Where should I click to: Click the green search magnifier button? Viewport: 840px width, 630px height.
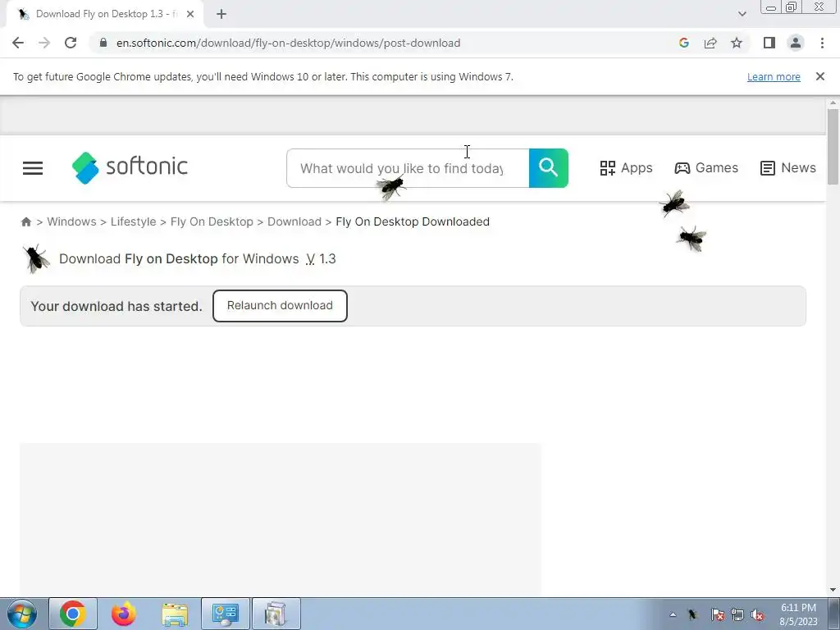pyautogui.click(x=549, y=168)
